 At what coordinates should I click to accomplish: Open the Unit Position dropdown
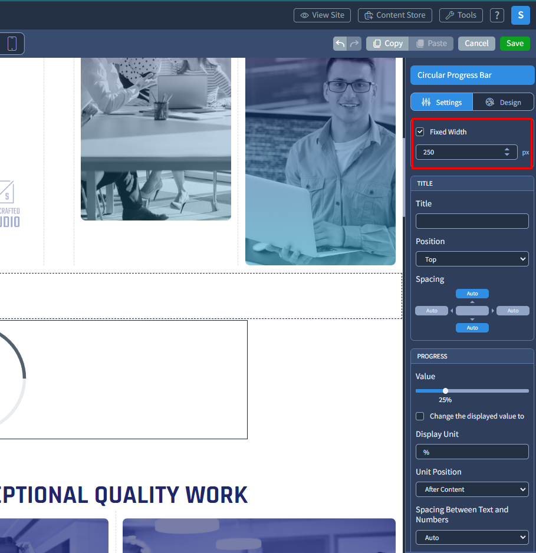(472, 489)
